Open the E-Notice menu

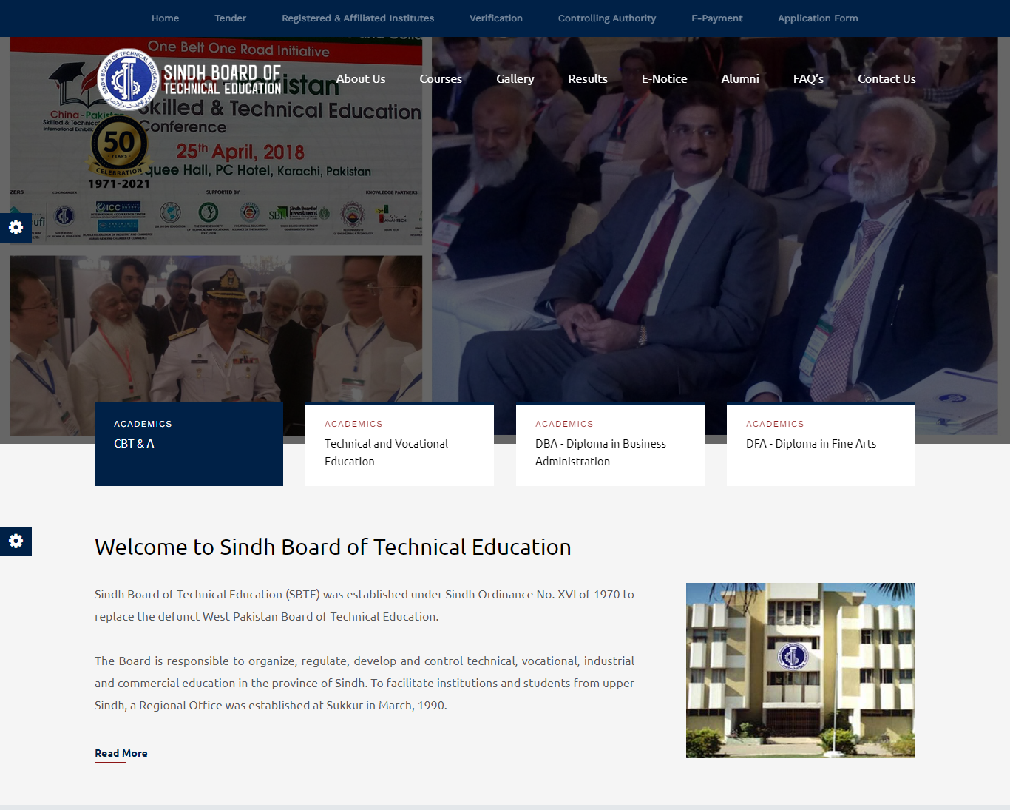pos(665,78)
